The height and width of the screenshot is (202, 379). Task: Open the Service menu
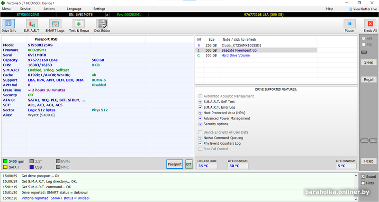point(26,9)
